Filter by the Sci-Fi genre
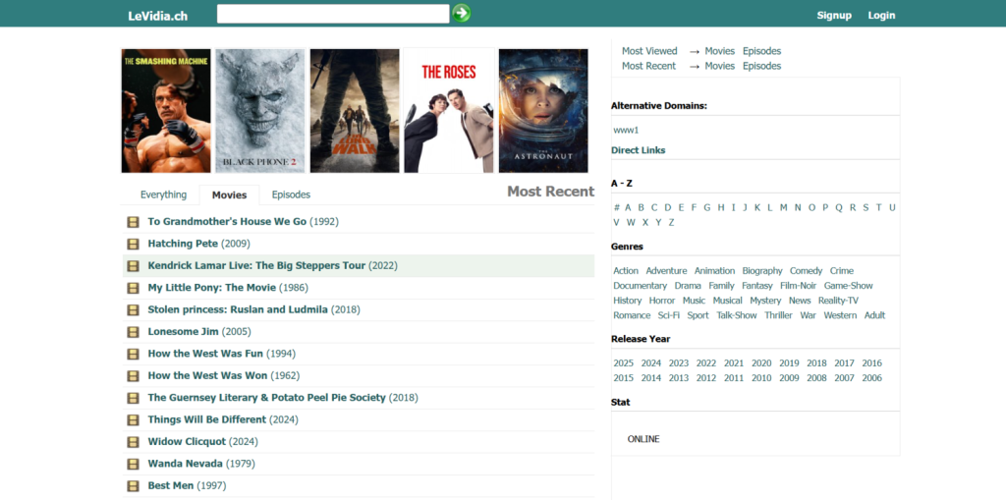 (668, 315)
